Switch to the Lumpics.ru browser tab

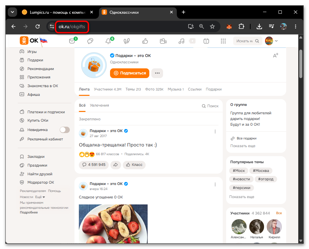click(58, 12)
